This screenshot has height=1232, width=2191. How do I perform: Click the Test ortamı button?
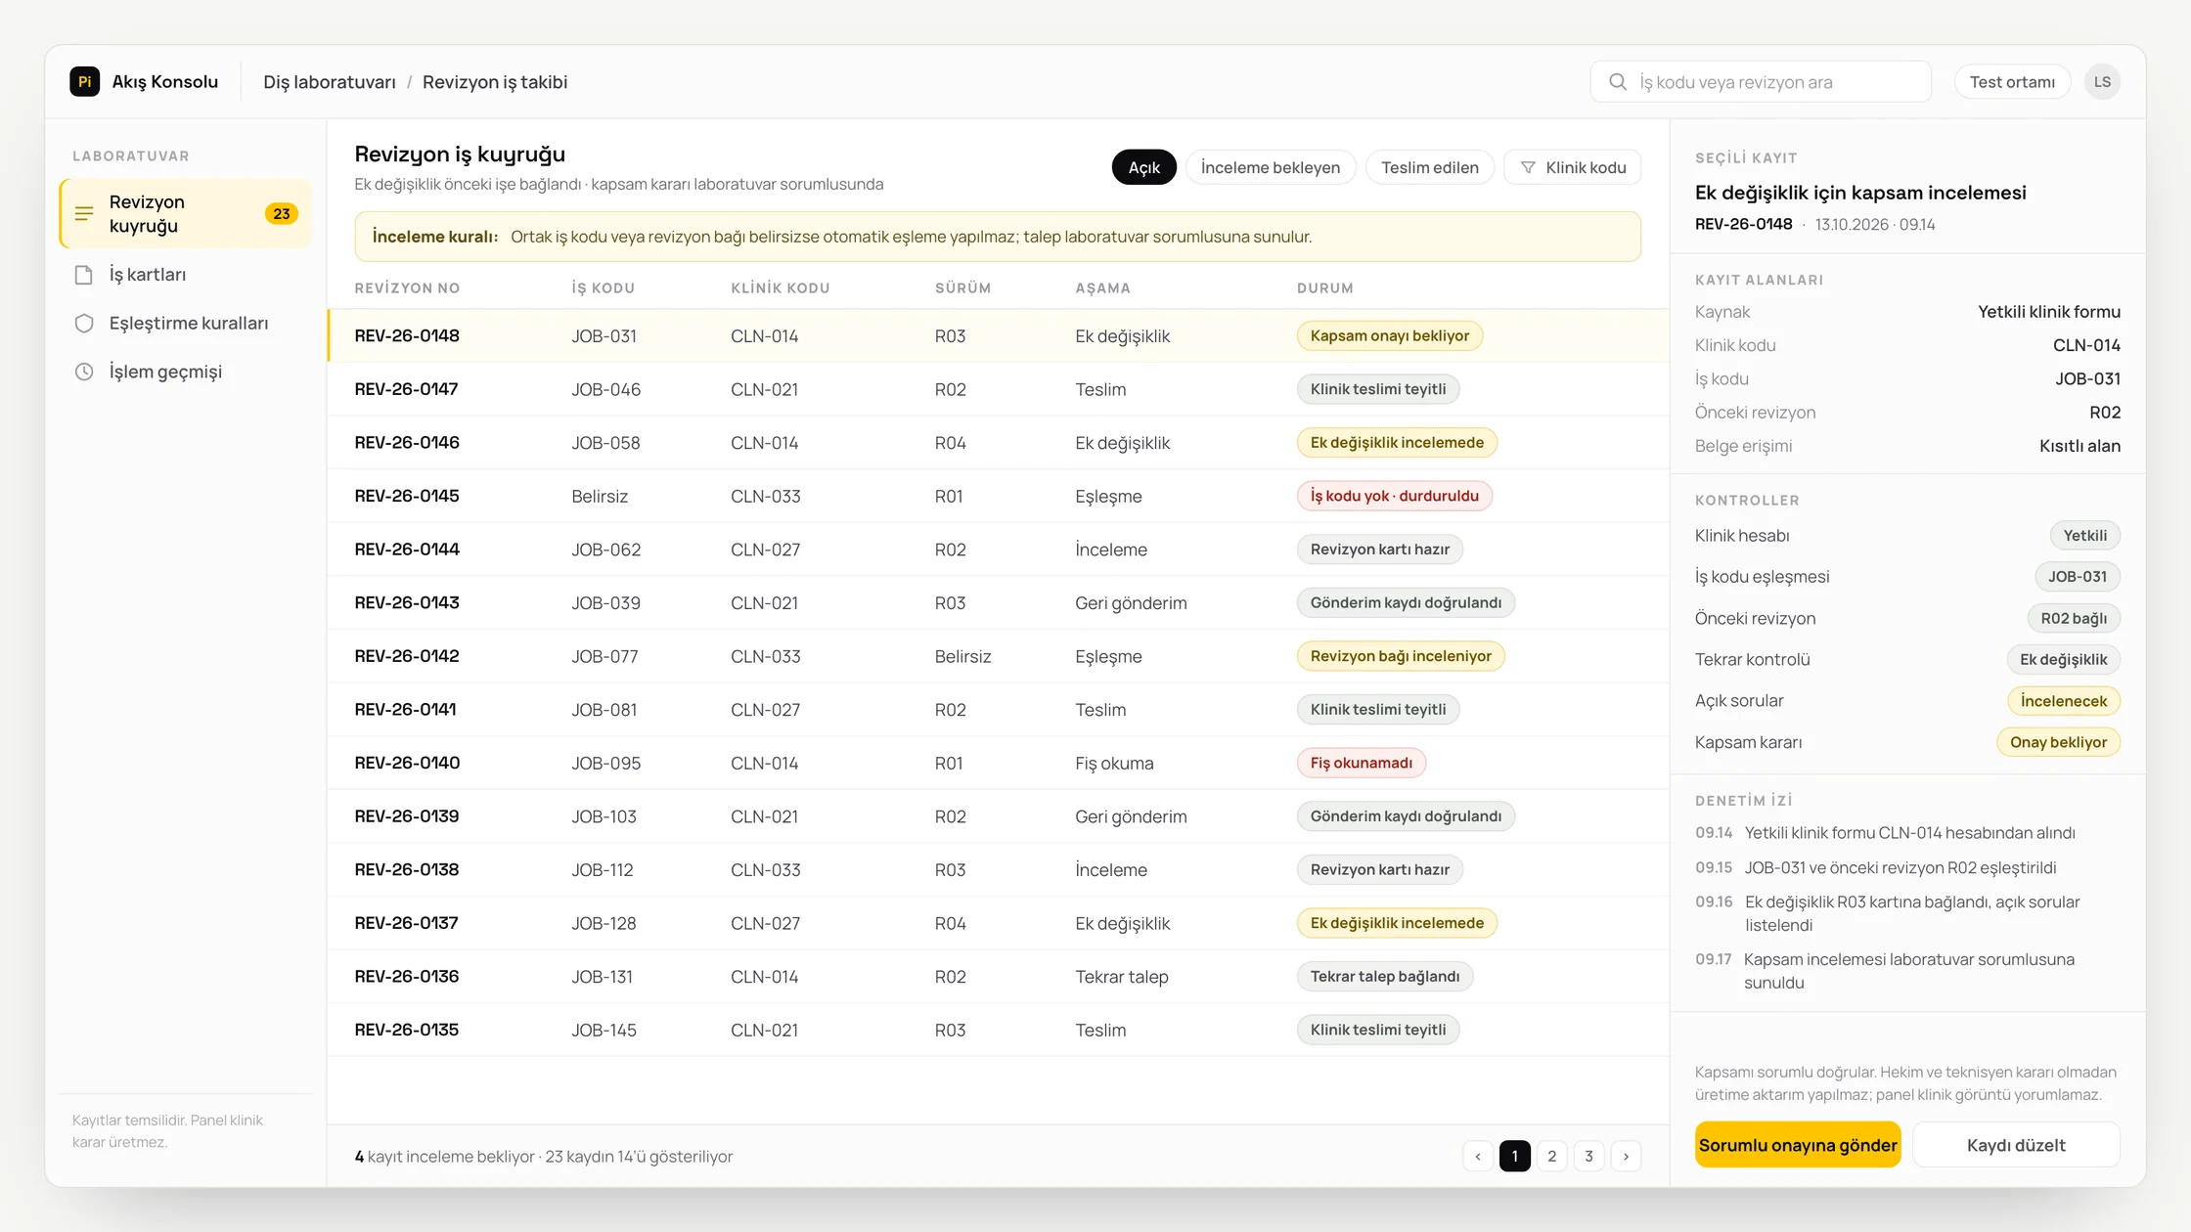pos(2012,82)
